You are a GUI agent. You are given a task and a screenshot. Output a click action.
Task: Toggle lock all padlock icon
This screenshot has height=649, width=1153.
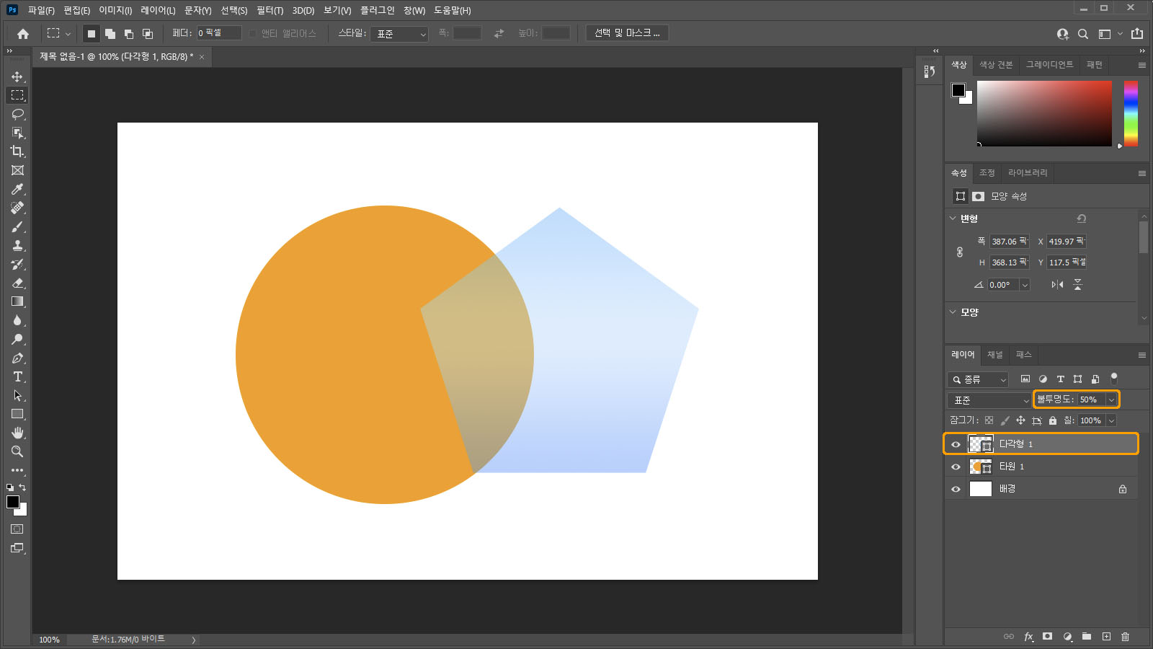(x=1053, y=420)
